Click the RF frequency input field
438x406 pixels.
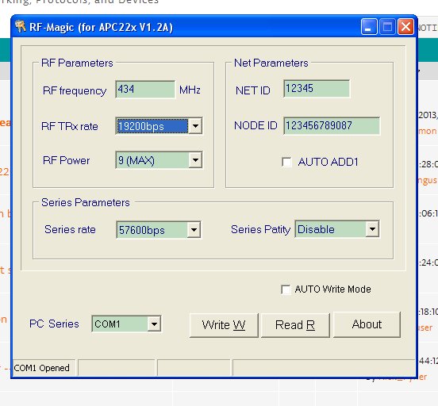click(x=145, y=90)
